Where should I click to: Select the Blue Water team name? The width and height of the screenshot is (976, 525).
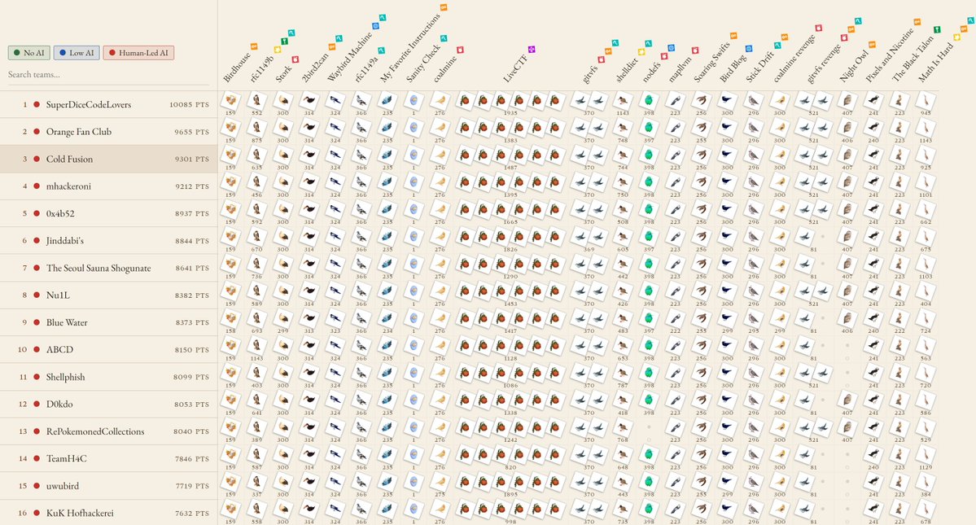67,322
